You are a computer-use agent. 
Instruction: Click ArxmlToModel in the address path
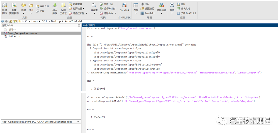click(x=73, y=21)
